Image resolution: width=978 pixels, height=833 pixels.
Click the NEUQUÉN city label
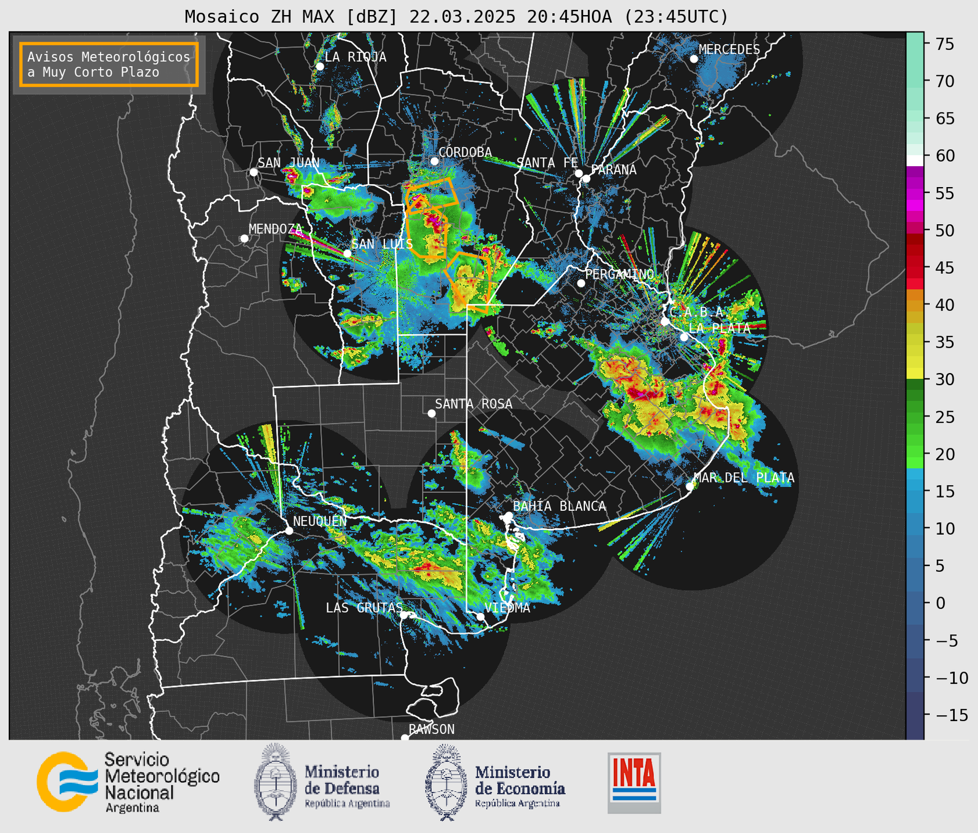(319, 521)
